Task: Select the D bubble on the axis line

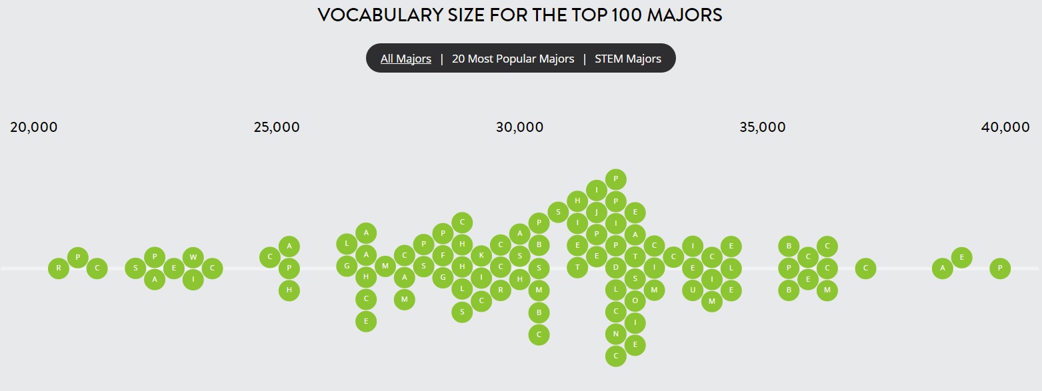Action: 616,268
